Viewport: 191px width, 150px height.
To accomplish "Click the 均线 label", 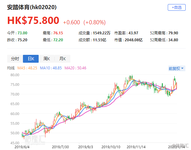I will click(11, 68).
